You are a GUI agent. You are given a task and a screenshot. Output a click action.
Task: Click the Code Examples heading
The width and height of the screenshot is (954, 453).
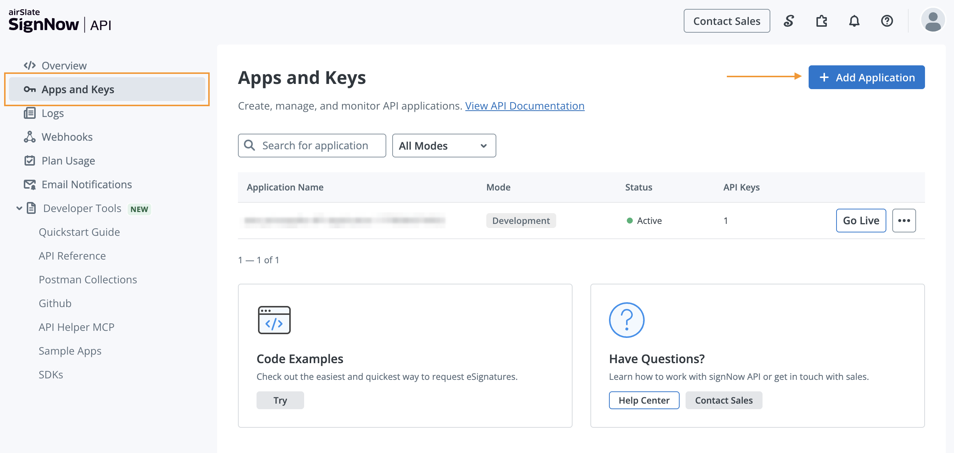click(x=300, y=359)
